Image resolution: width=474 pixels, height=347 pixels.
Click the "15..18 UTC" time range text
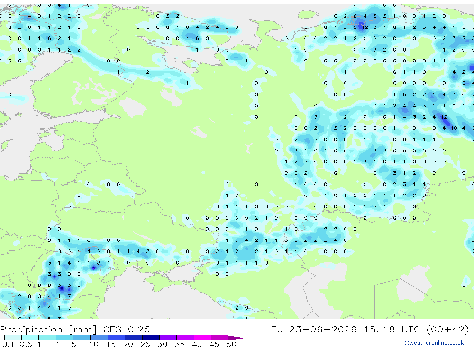tap(393, 329)
